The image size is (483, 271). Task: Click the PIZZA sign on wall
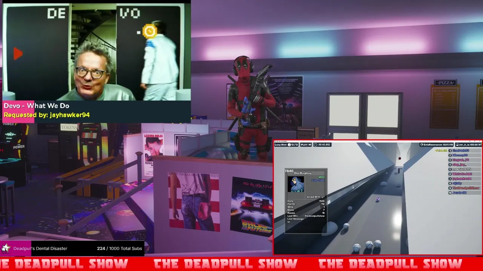(x=446, y=83)
